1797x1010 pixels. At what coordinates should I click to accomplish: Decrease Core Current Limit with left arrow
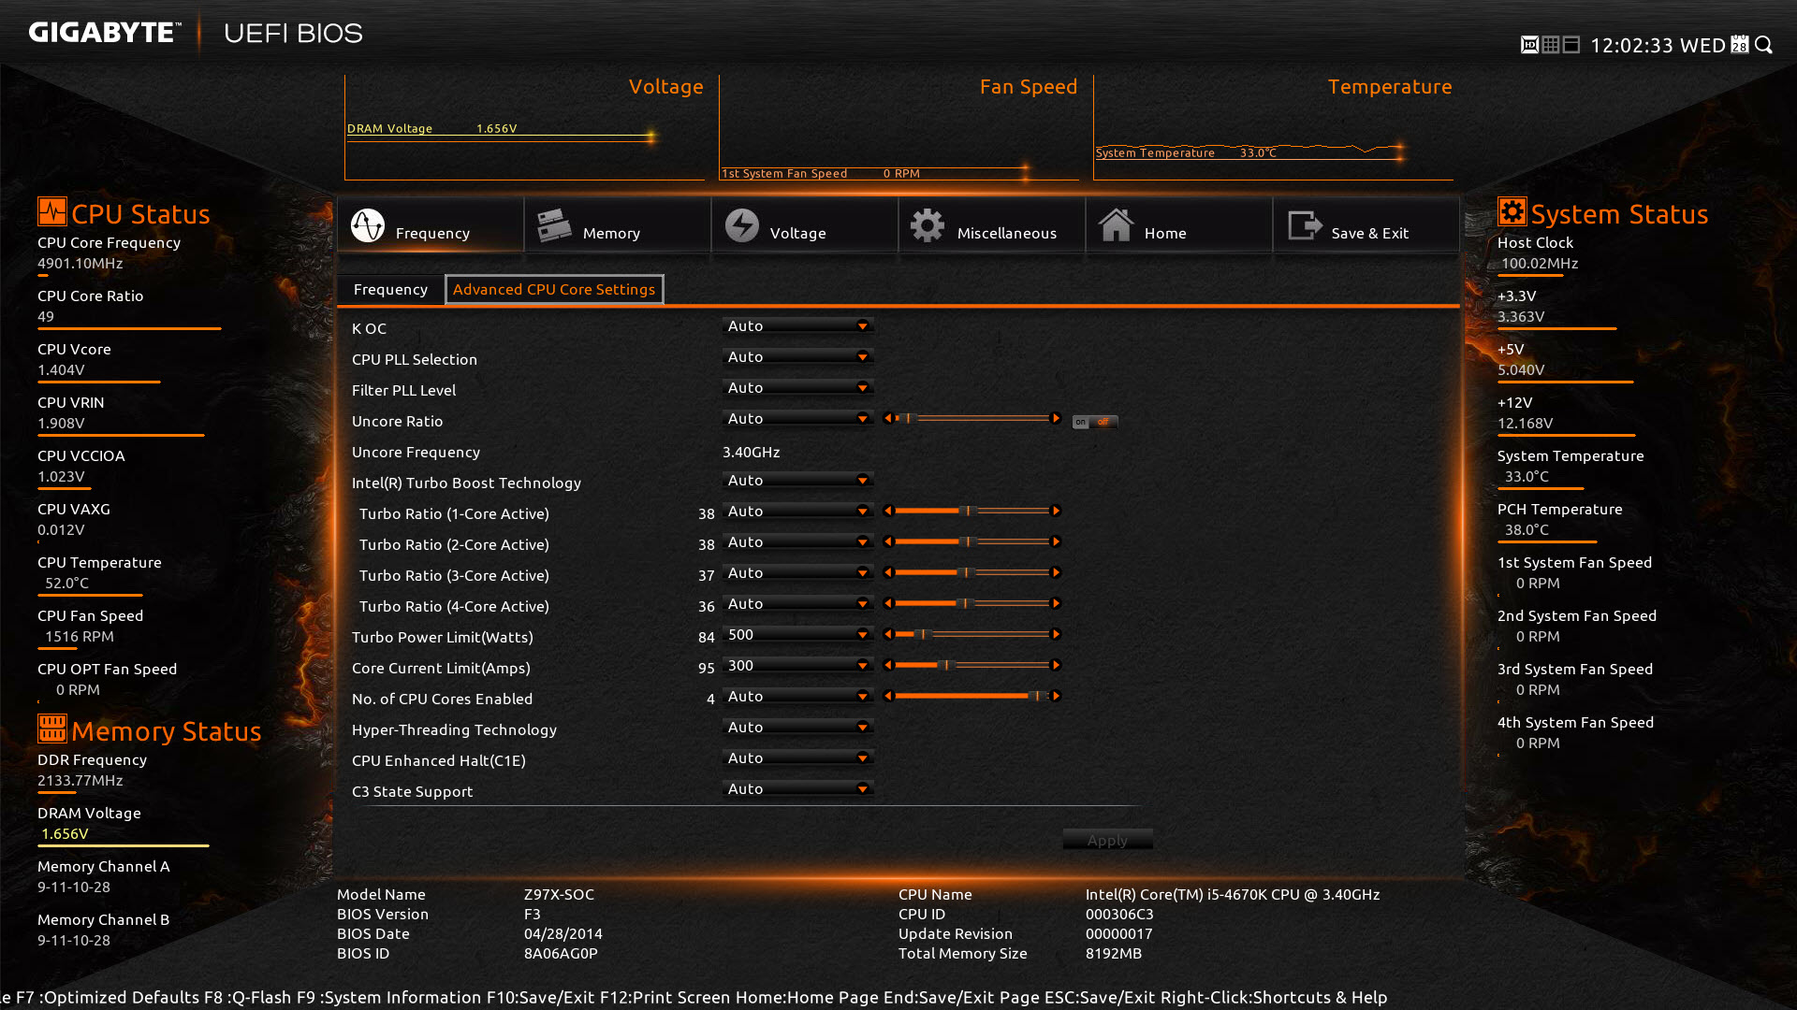coord(888,665)
